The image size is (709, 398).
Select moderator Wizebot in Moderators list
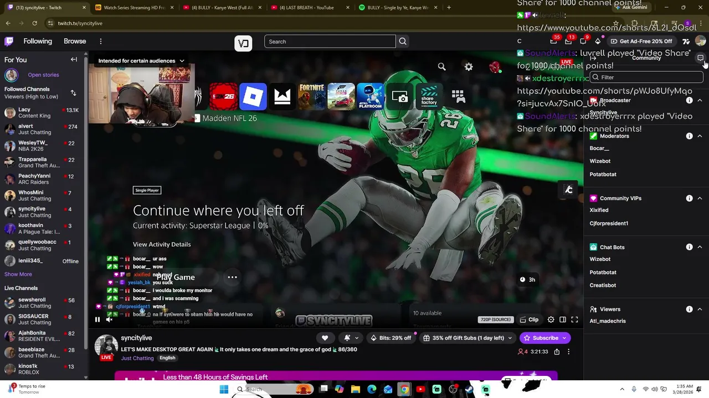pyautogui.click(x=600, y=161)
